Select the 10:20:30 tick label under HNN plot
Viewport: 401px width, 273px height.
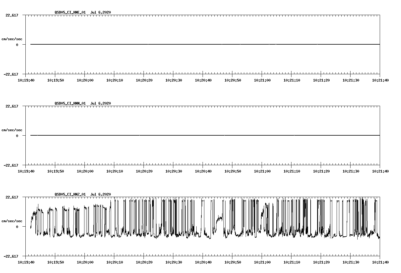(173, 171)
